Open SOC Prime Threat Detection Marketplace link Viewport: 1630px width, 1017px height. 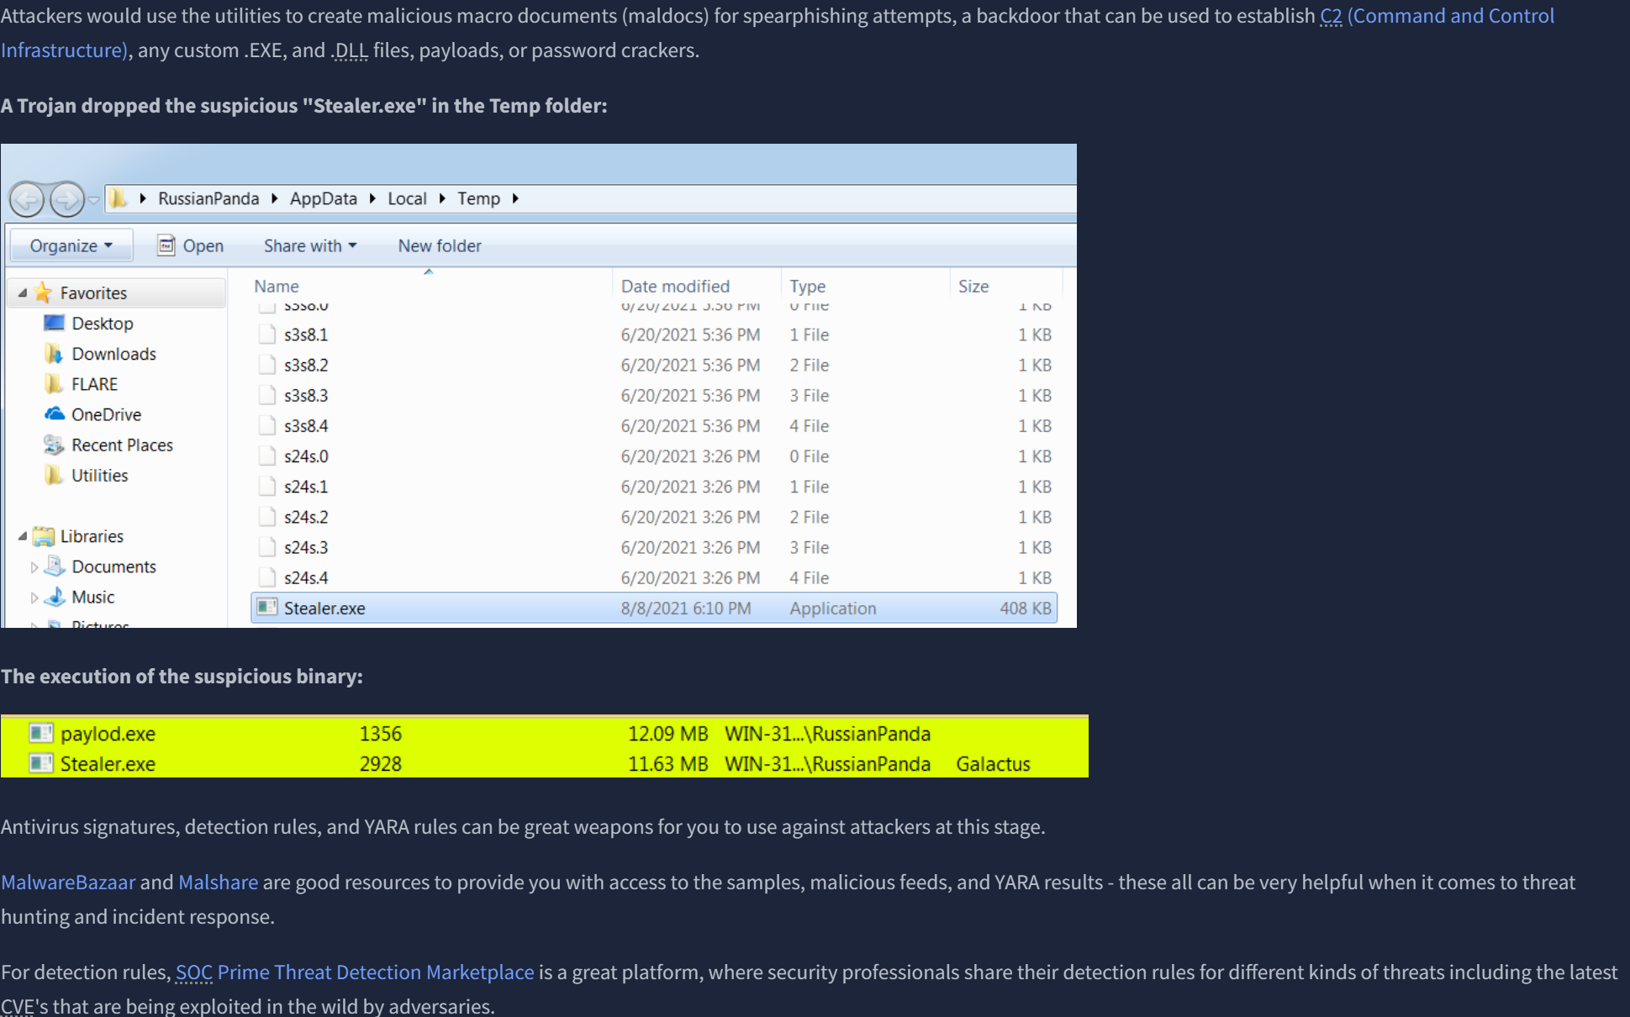click(355, 972)
